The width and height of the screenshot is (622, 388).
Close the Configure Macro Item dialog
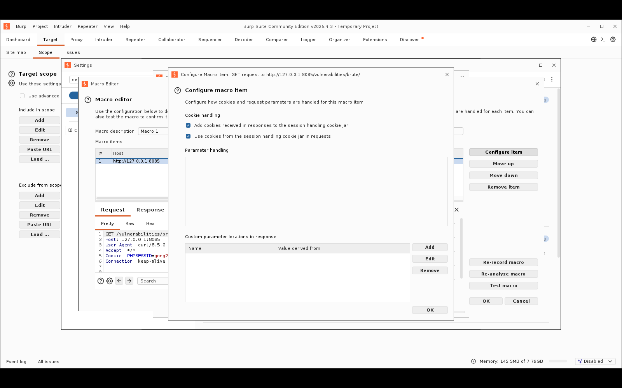pos(447,74)
